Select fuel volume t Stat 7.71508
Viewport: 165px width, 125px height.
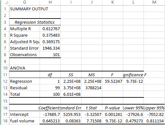point(92,121)
